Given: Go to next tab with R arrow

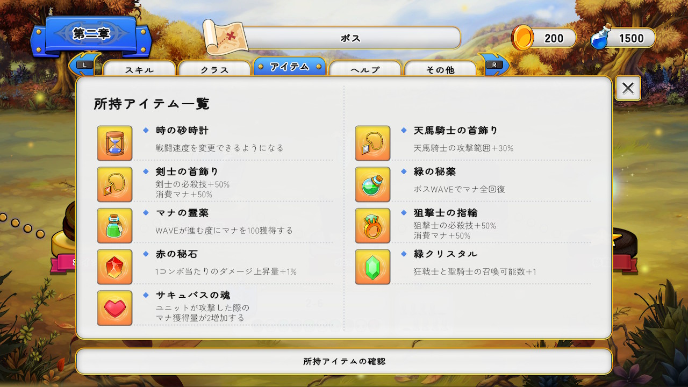Looking at the screenshot, I should (x=494, y=64).
